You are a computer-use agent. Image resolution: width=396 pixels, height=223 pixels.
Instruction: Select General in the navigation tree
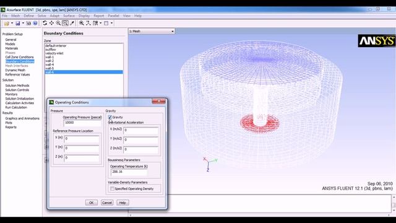click(x=11, y=40)
